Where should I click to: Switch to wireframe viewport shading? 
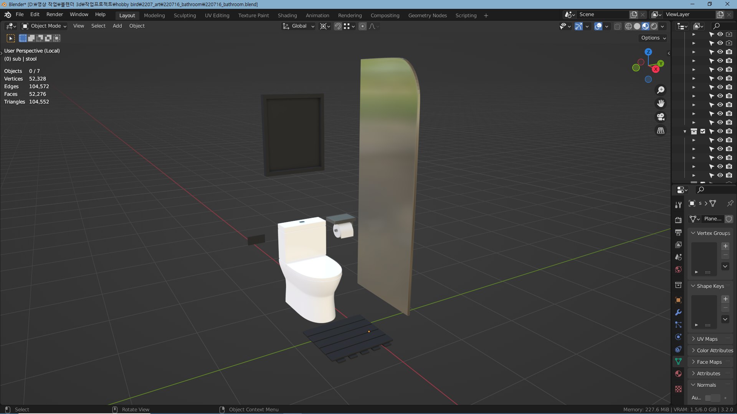628,26
